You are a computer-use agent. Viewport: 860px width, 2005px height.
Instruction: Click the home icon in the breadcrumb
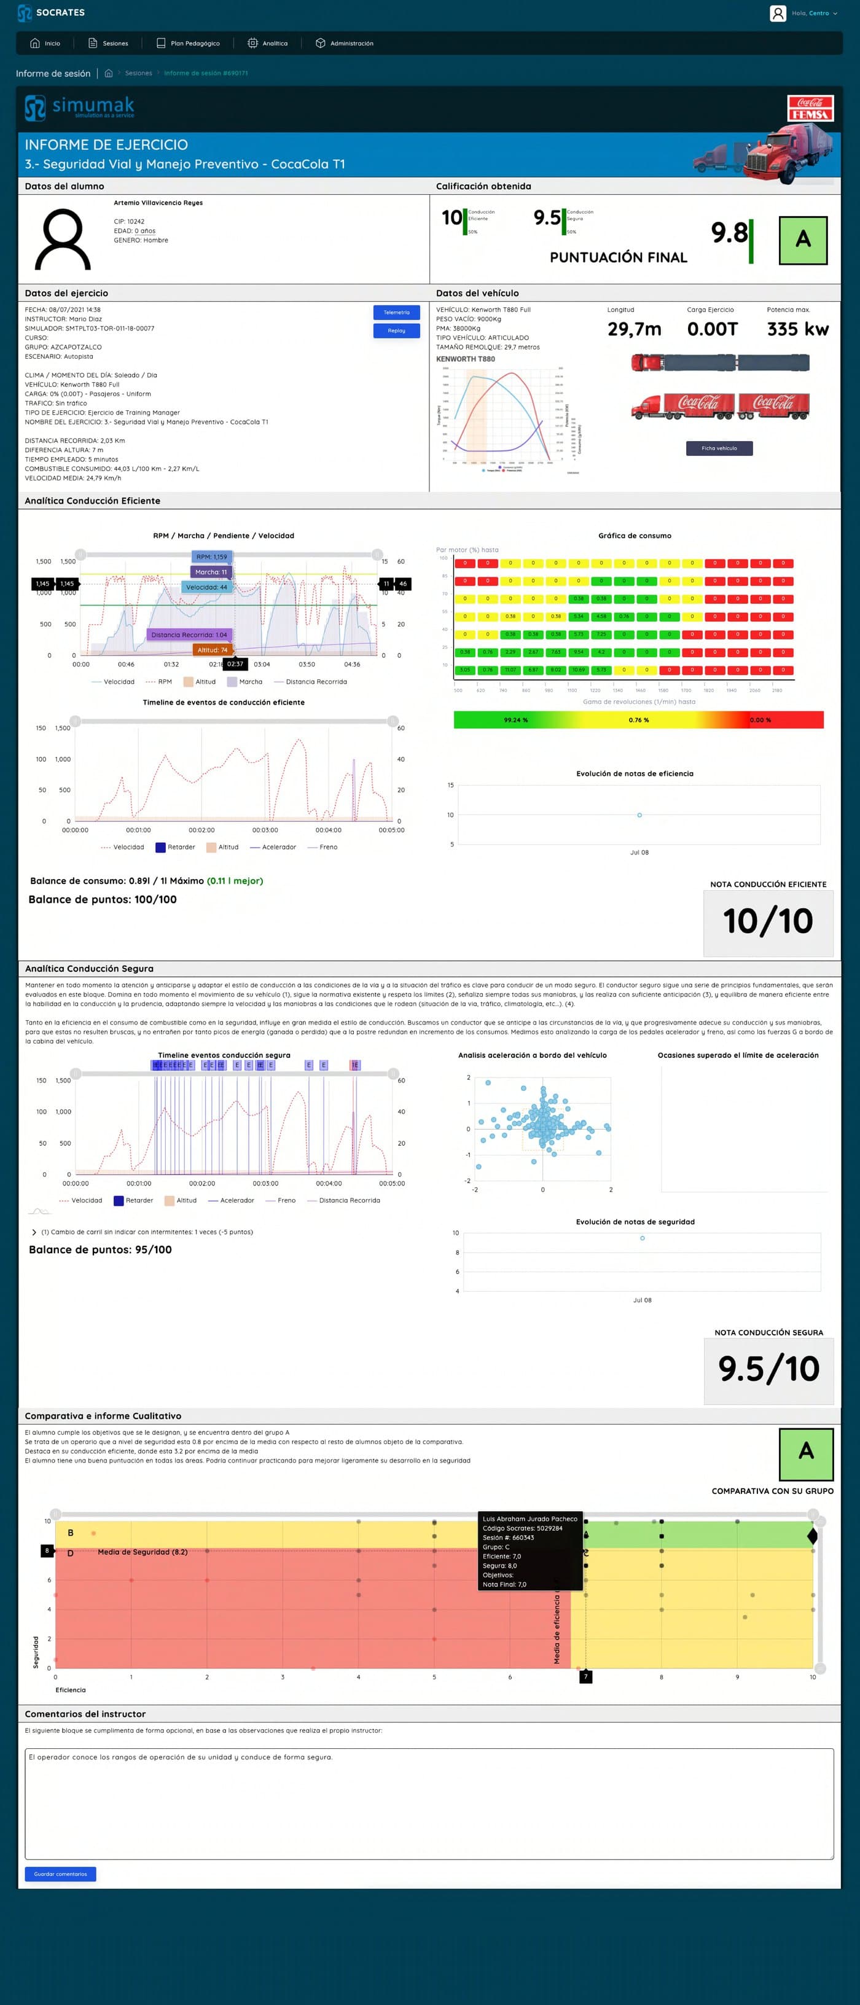(x=109, y=73)
